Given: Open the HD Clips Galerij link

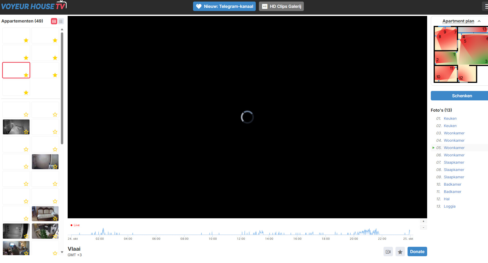Looking at the screenshot, I should (281, 6).
